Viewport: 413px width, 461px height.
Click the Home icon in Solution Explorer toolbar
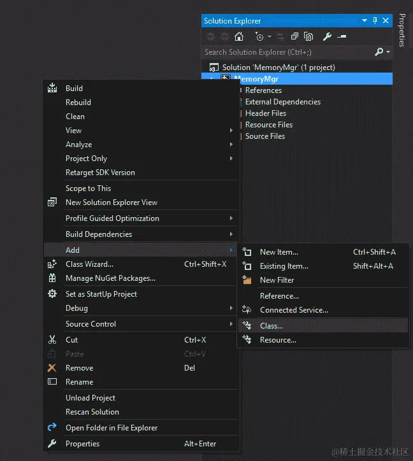[x=239, y=36]
